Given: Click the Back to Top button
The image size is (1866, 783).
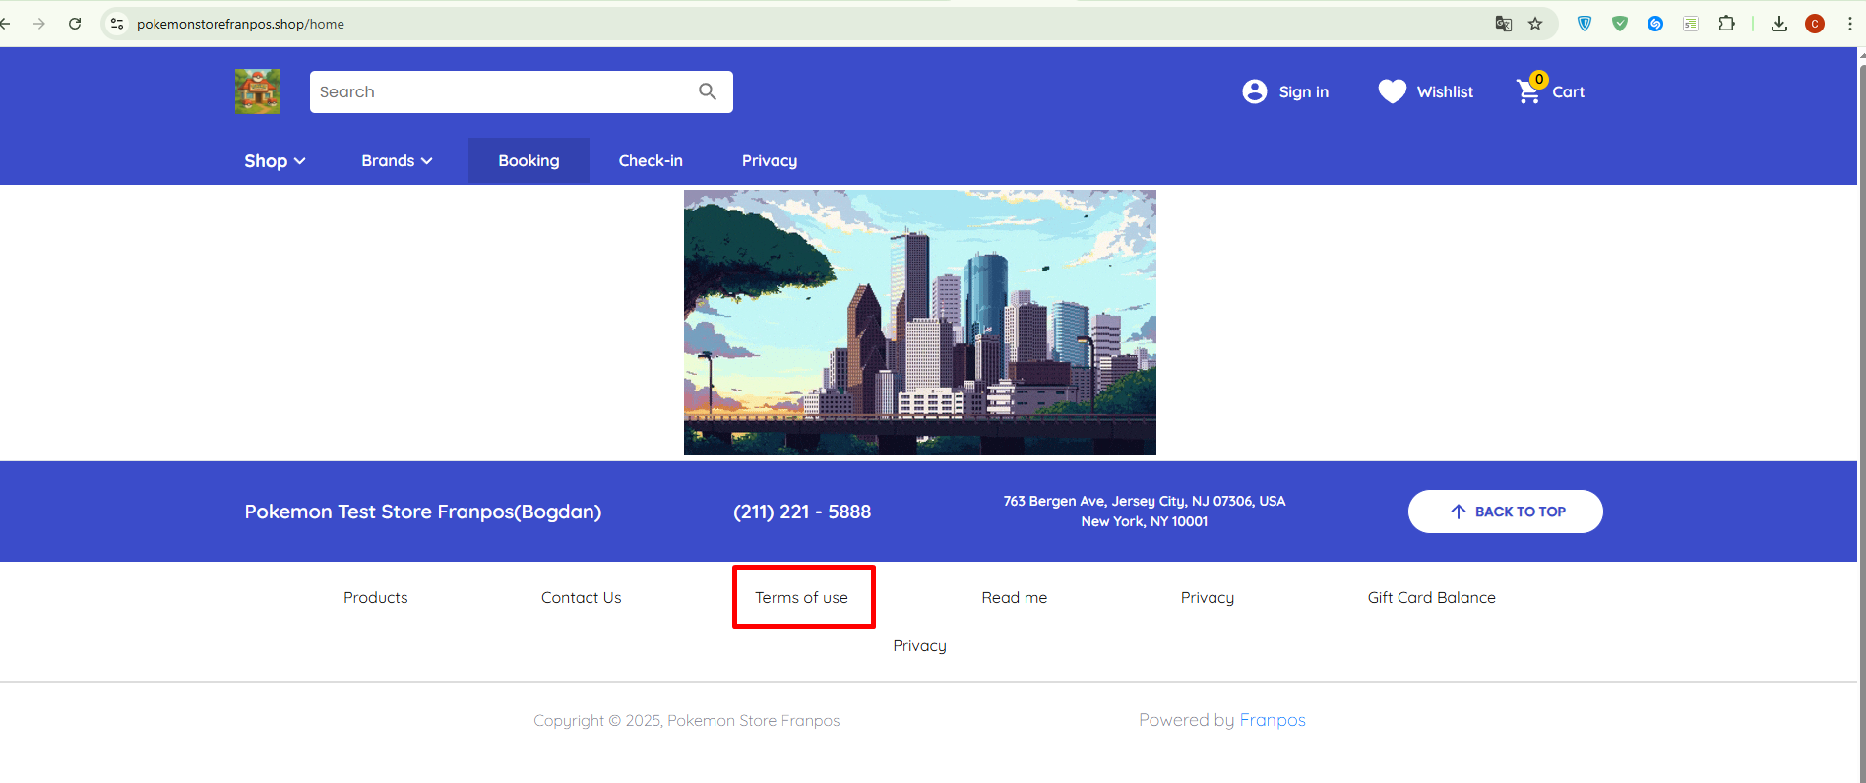Looking at the screenshot, I should [1506, 512].
